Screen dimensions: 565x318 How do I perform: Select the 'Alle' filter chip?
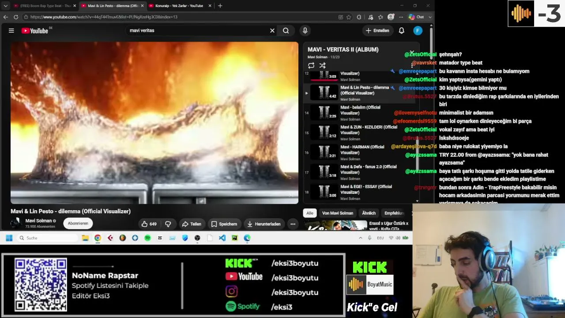310,213
